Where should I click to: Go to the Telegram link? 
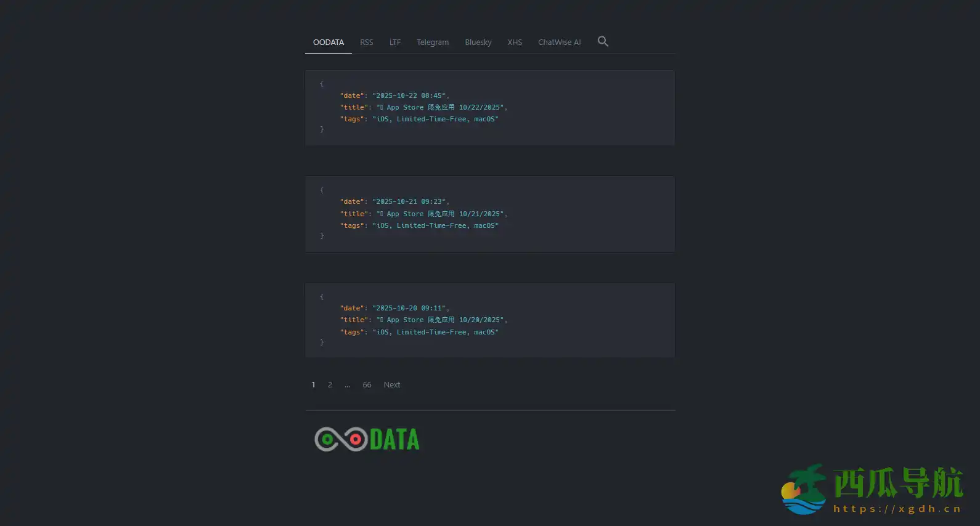pos(432,42)
